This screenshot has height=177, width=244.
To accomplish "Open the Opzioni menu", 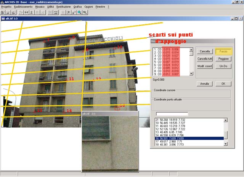I will click(x=88, y=7).
